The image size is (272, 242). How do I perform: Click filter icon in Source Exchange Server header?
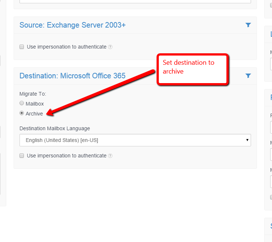coord(248,25)
